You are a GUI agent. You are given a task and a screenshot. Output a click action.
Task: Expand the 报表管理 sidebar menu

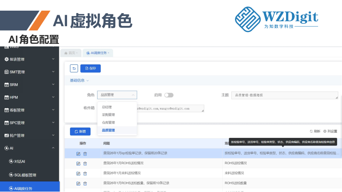(30, 59)
